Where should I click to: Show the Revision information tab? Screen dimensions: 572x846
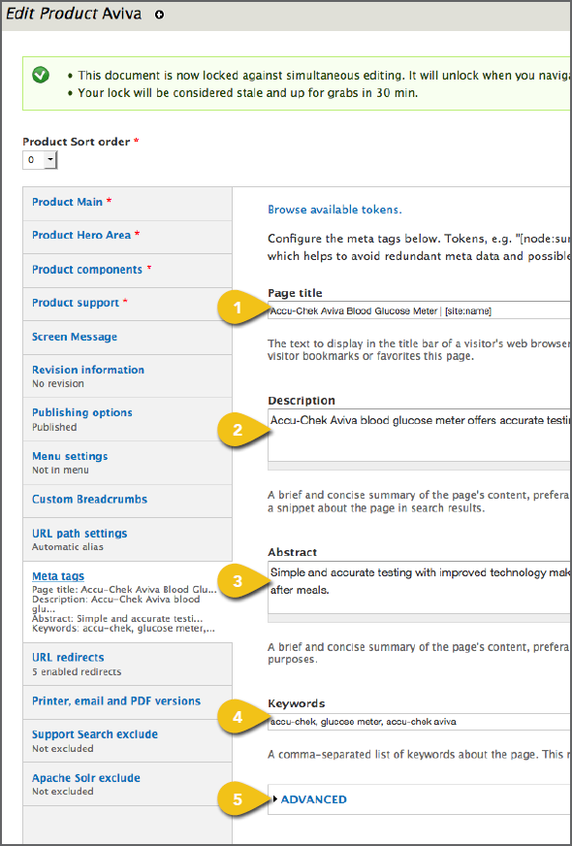click(128, 376)
